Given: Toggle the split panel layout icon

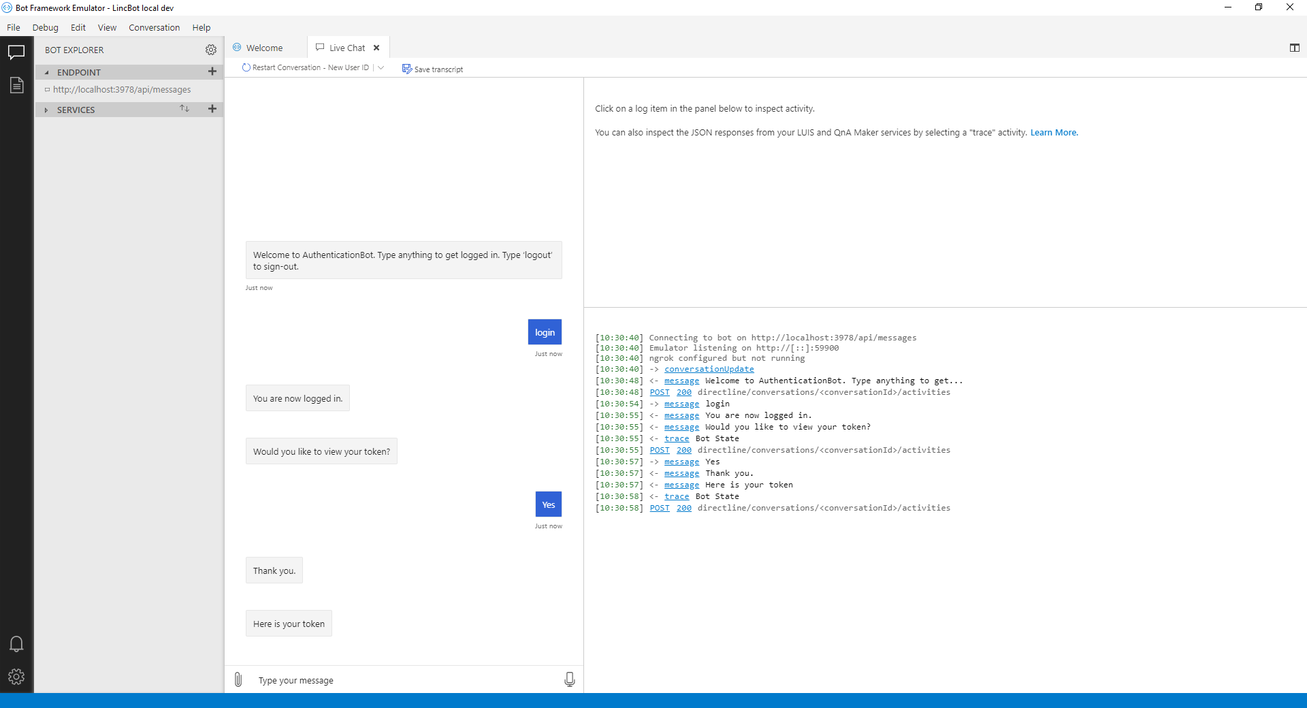Looking at the screenshot, I should pyautogui.click(x=1295, y=48).
